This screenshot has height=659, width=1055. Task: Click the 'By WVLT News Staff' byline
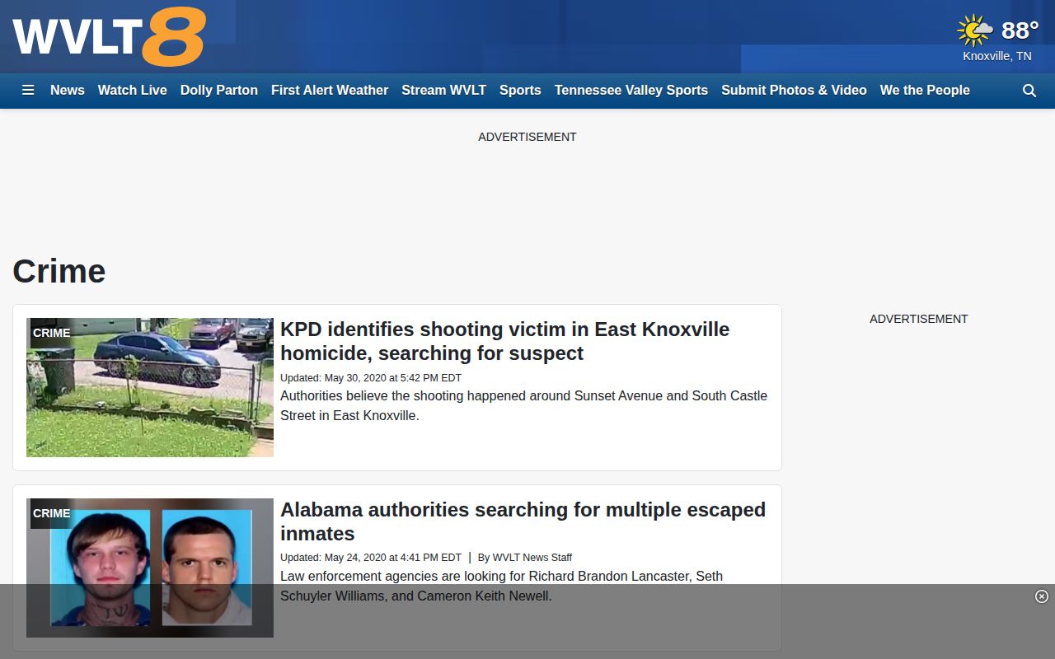525,558
